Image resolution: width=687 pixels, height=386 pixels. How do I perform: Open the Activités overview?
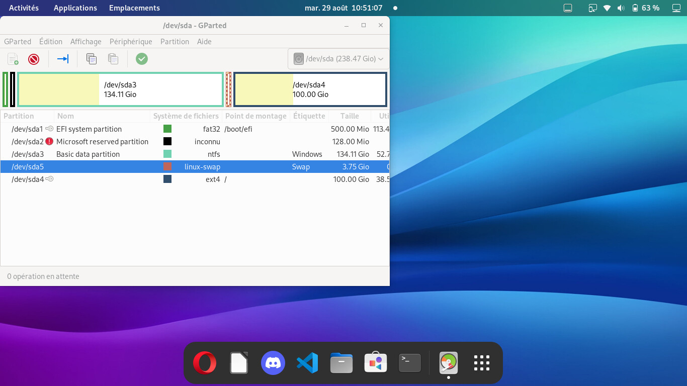pos(24,8)
